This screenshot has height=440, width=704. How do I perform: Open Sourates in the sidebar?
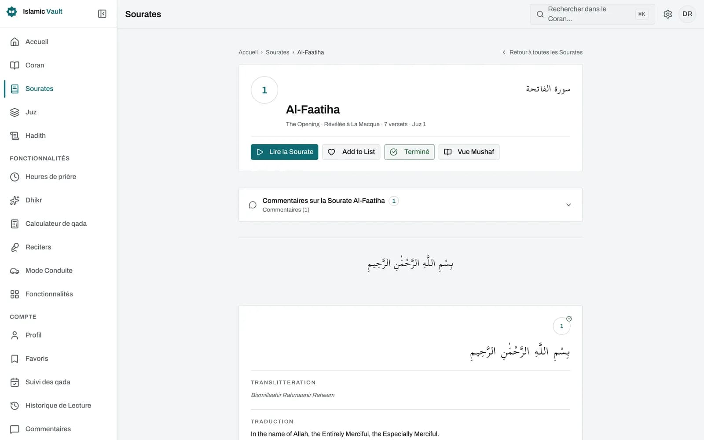(x=59, y=88)
